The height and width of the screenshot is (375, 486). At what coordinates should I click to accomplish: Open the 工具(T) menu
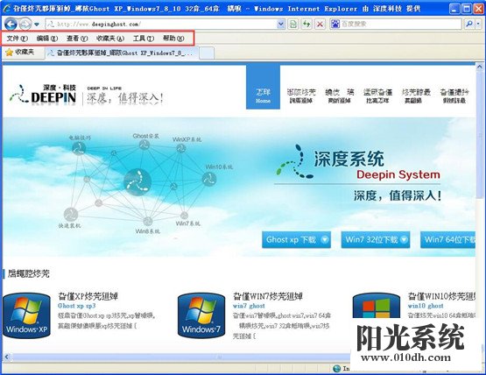coord(144,39)
